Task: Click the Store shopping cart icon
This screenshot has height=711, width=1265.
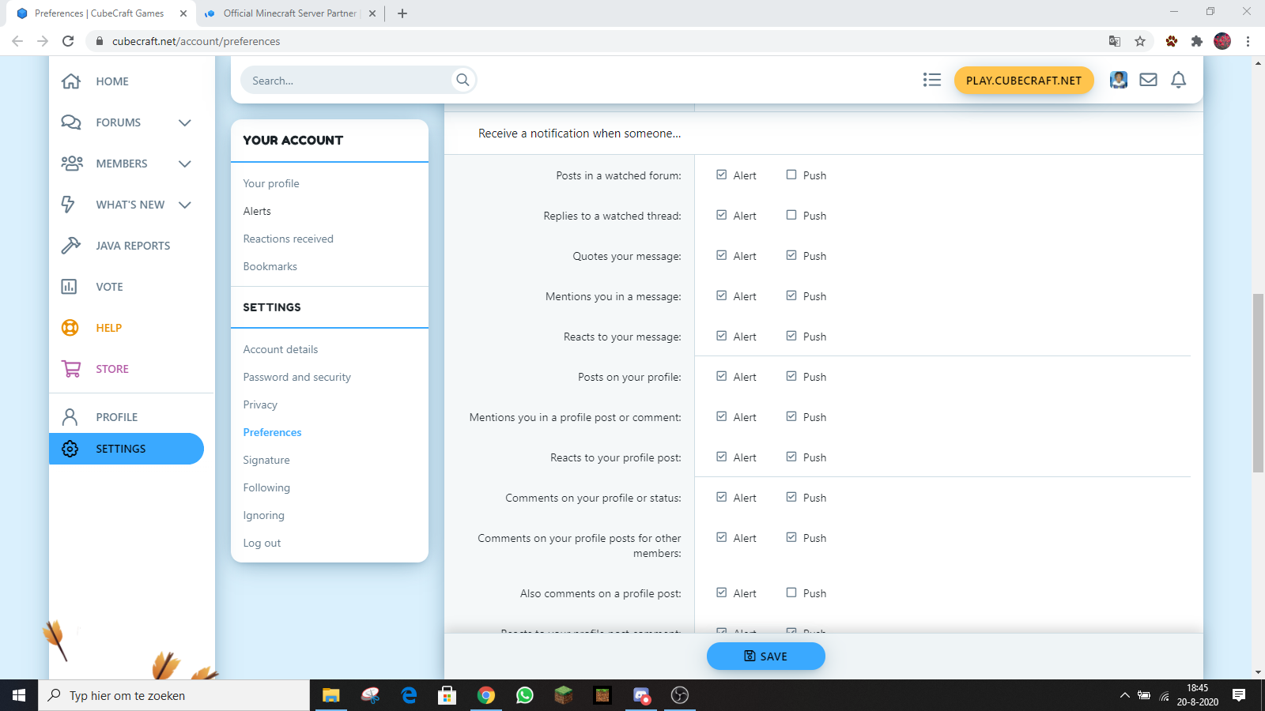Action: click(71, 368)
